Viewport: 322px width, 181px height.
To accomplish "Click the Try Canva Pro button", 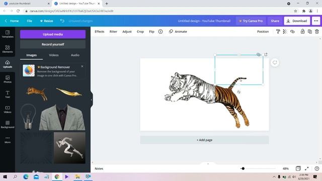I will [251, 21].
